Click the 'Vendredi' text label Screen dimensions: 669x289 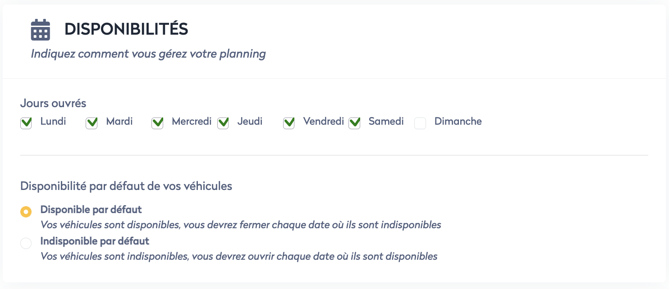point(323,122)
